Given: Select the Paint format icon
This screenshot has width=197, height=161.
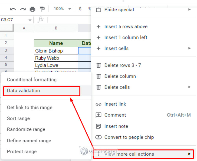Looking at the screenshot, I should (42, 9).
